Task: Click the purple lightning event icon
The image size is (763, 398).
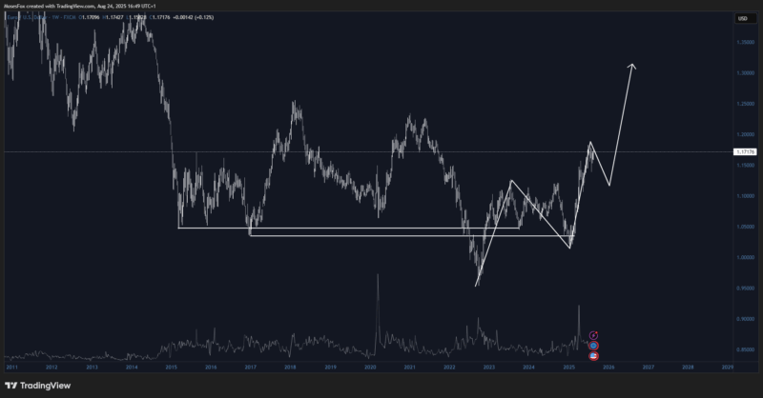Action: tap(593, 335)
